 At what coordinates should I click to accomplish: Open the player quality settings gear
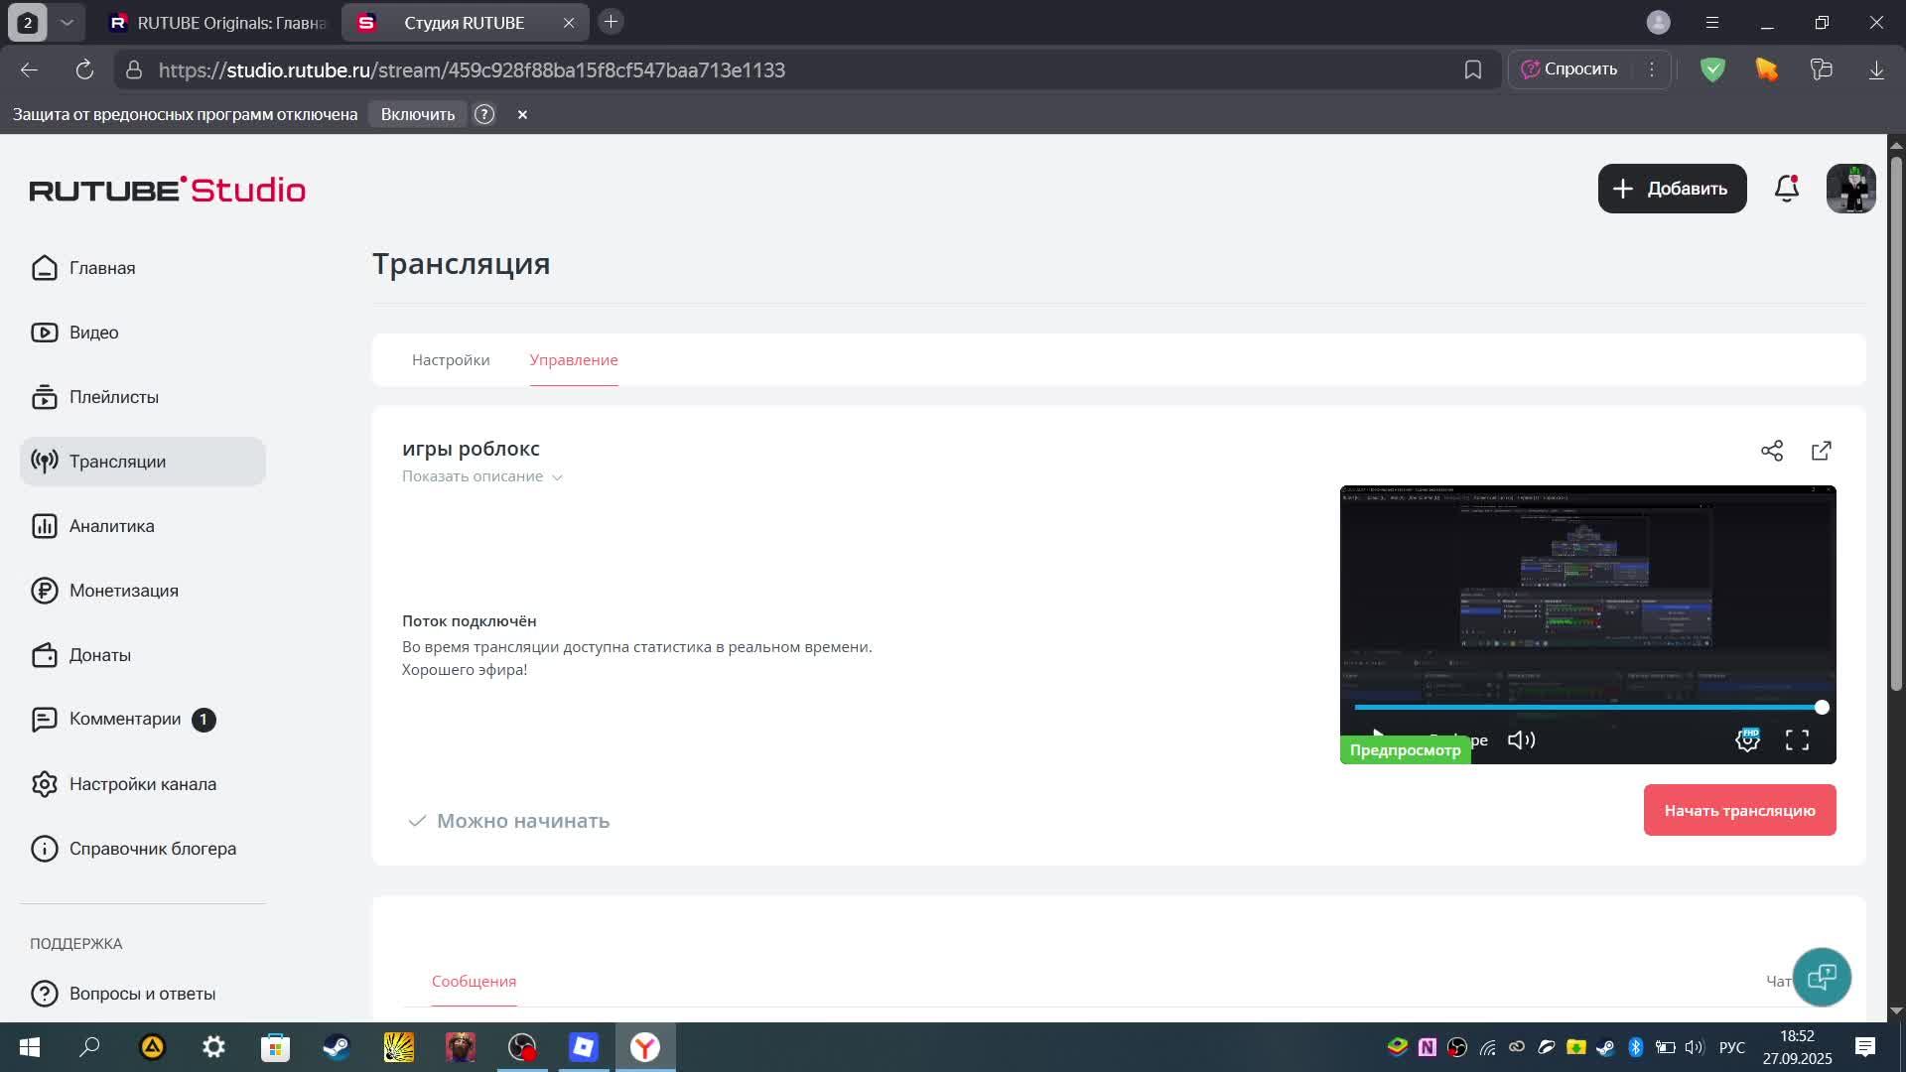pos(1747,740)
